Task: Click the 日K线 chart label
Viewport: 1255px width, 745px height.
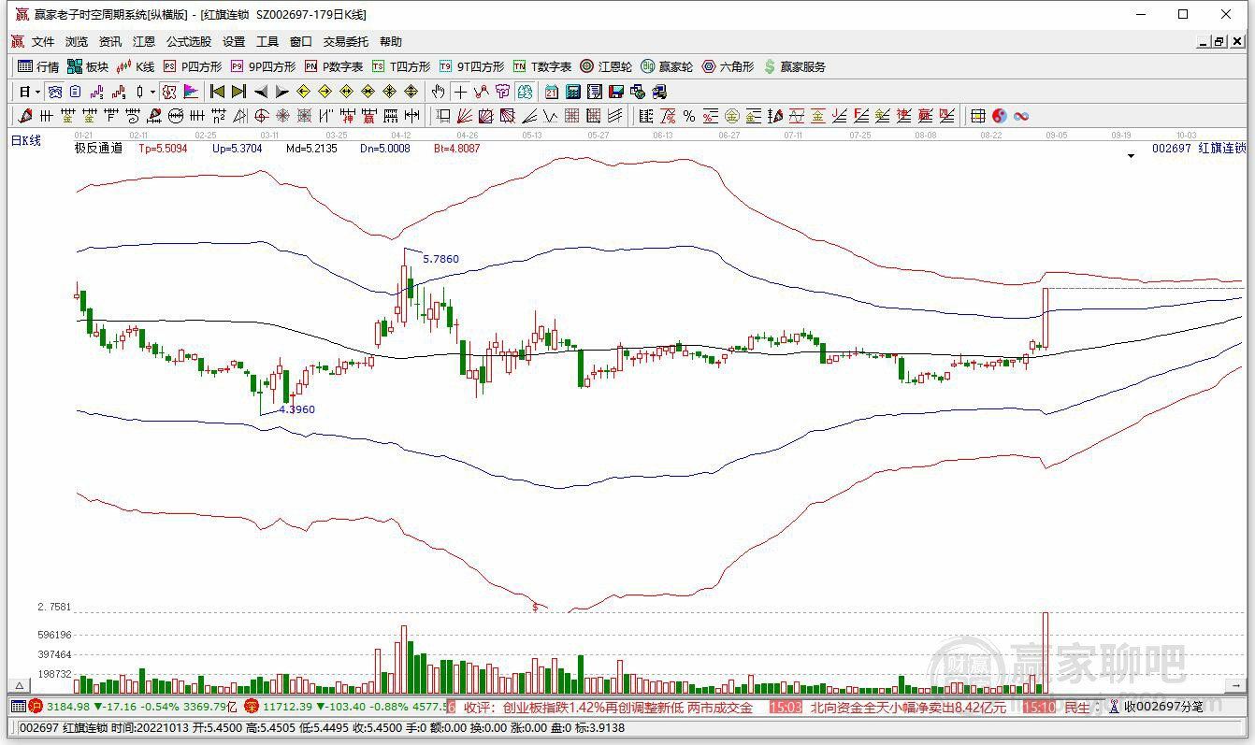Action: coord(26,140)
